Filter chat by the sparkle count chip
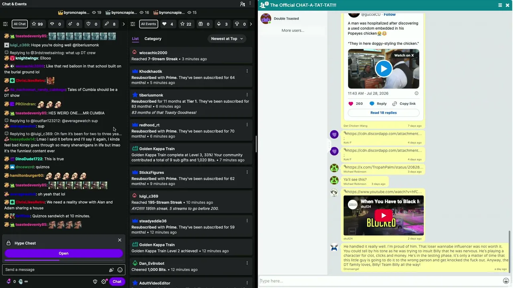Viewport: 513px width, 288px height. click(74, 24)
